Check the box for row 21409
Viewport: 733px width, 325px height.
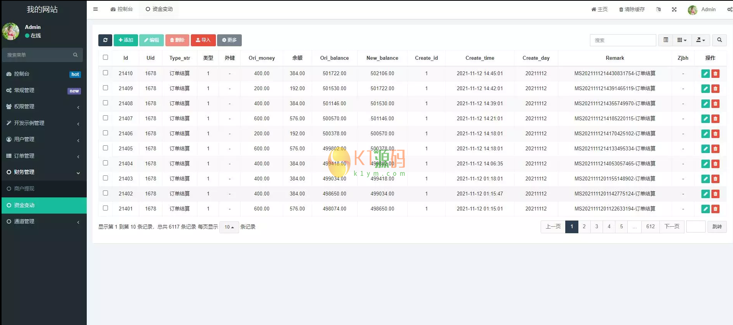tap(105, 88)
